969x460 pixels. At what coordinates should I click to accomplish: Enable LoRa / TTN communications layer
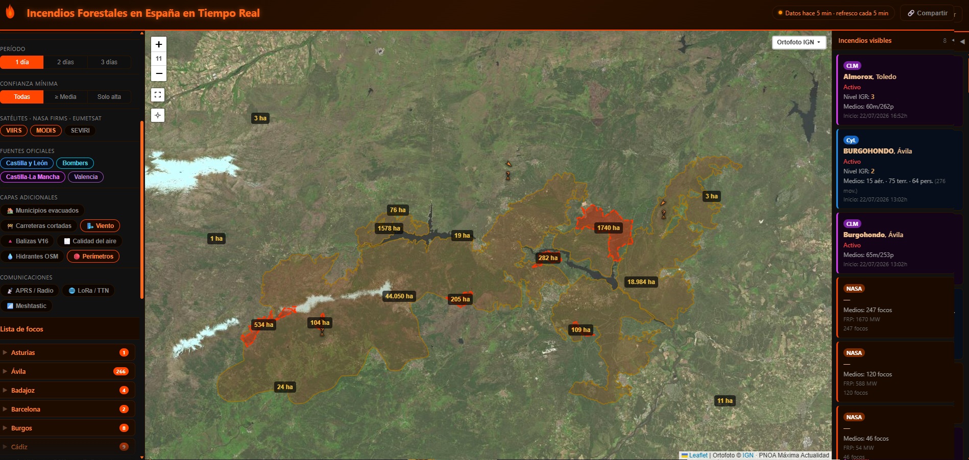pyautogui.click(x=89, y=291)
